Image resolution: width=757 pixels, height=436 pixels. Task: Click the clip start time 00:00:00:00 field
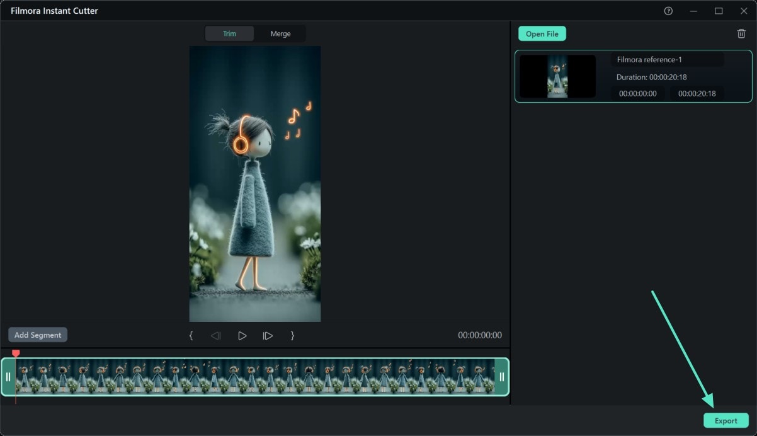pyautogui.click(x=638, y=93)
